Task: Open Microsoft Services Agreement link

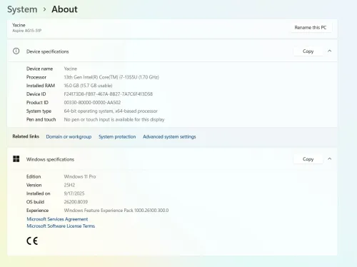Action: (x=57, y=219)
